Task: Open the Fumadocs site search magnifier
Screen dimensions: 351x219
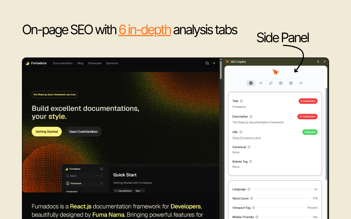Action: 207,63
